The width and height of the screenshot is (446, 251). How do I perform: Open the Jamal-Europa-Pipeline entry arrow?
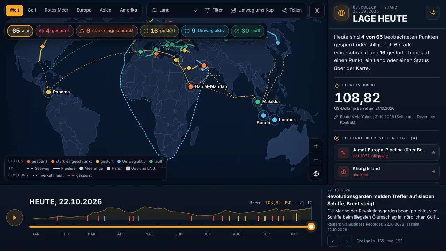coord(433,153)
